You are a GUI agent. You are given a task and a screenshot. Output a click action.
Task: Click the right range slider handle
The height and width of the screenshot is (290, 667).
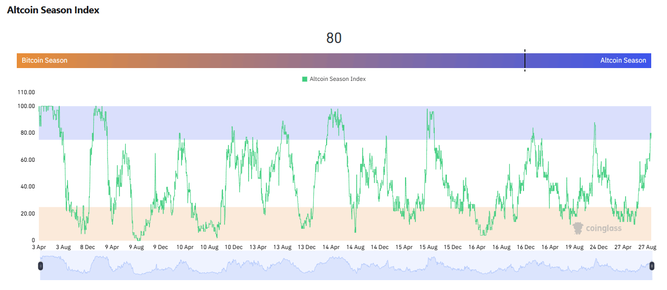pyautogui.click(x=652, y=266)
